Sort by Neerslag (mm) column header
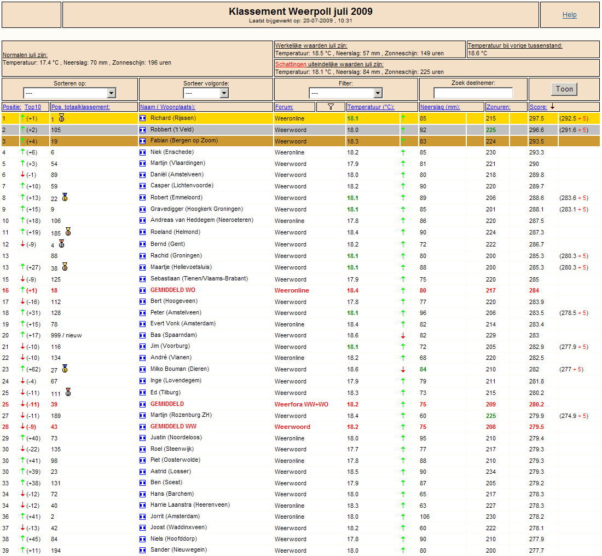Viewport: 602px width, 556px height. click(x=440, y=107)
